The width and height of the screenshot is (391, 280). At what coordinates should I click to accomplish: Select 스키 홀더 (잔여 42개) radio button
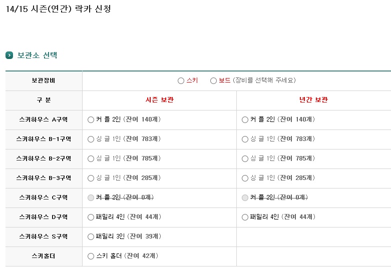pyautogui.click(x=91, y=256)
